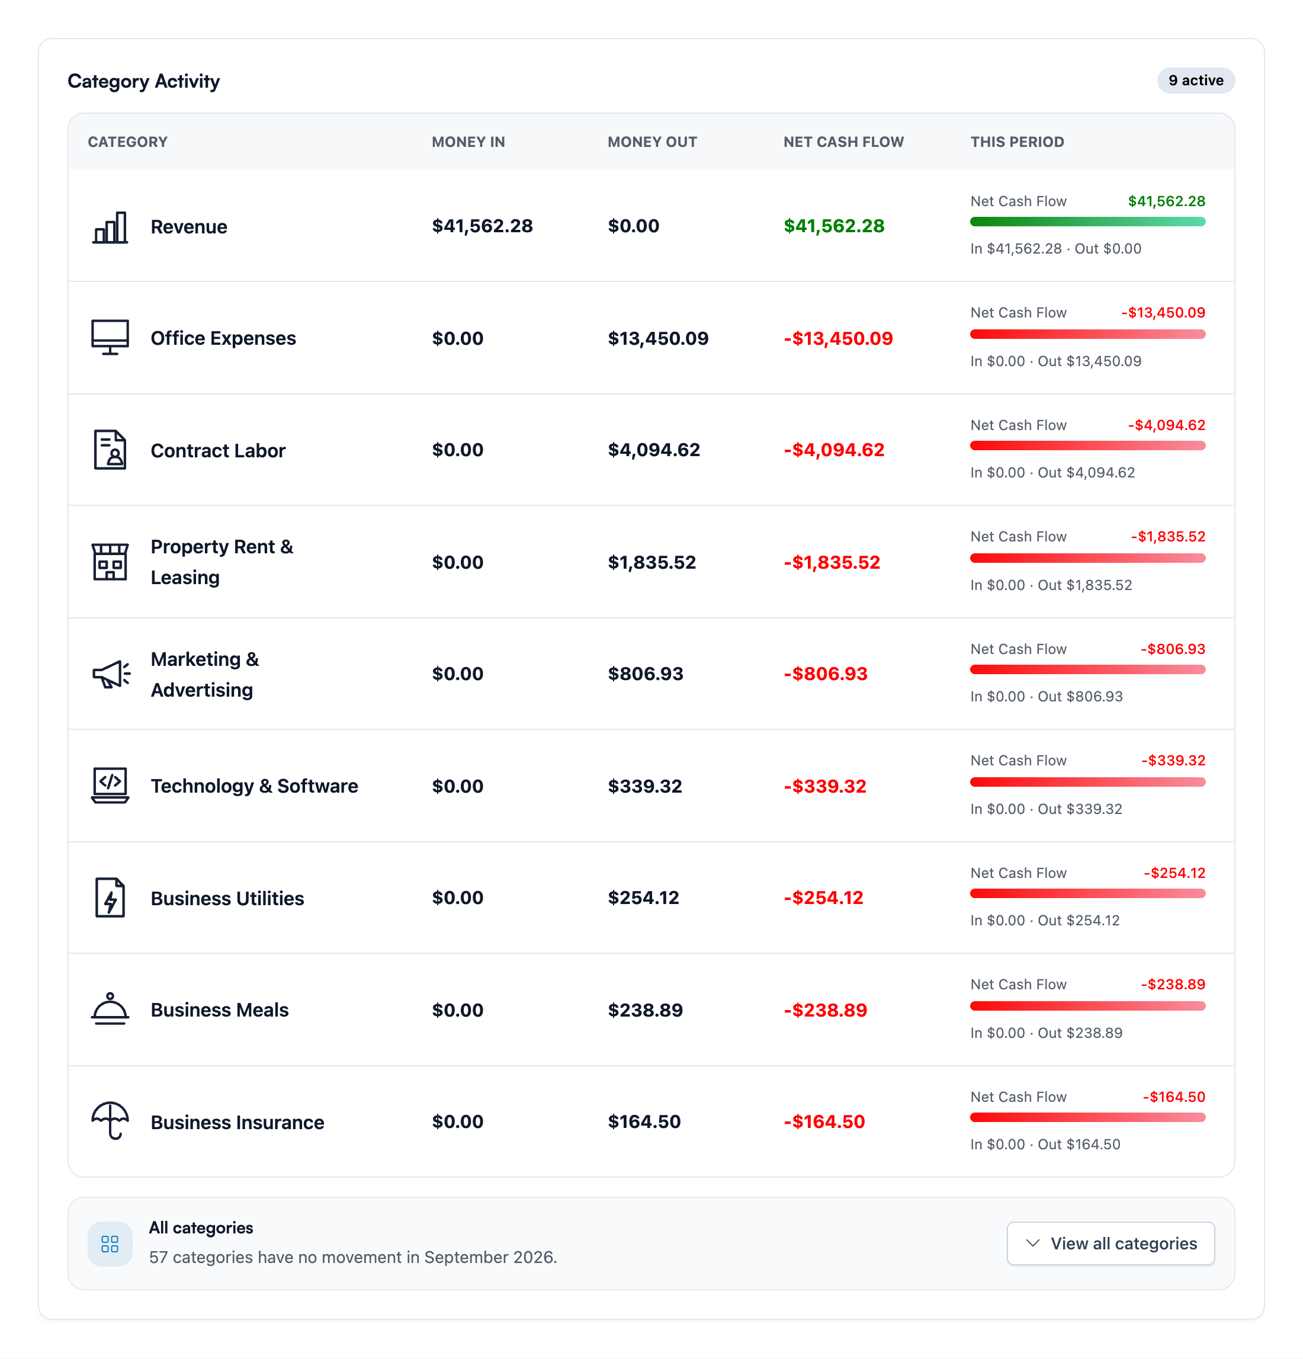Click the Office Expenses red progress bar
Viewport: 1303px width, 1359px height.
point(1087,334)
